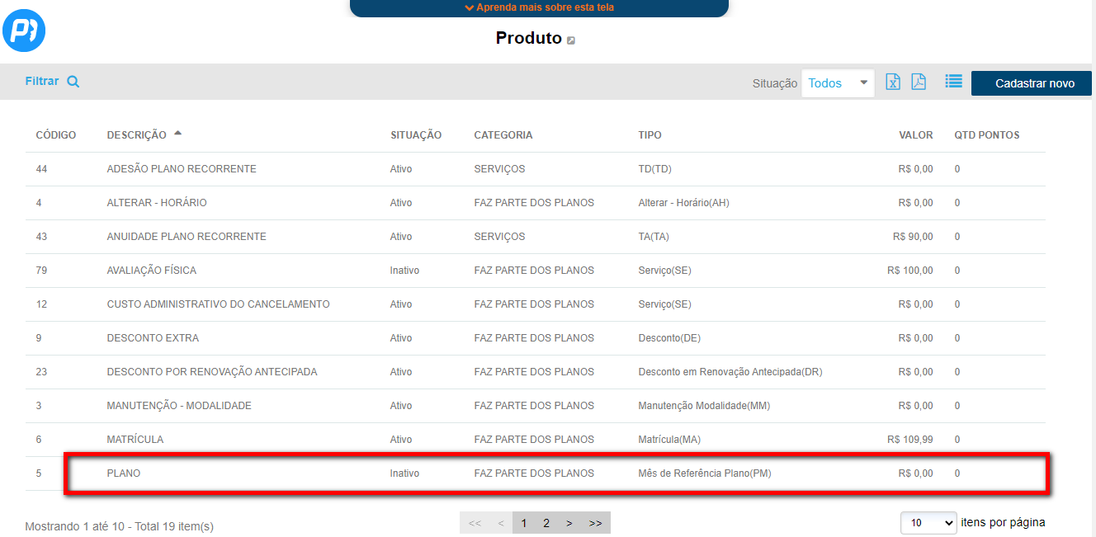The height and width of the screenshot is (537, 1096).
Task: Jump to the last results page
Action: coord(595,523)
